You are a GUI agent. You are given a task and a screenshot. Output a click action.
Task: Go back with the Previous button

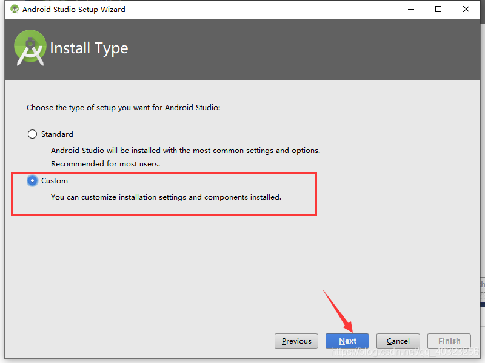(296, 341)
